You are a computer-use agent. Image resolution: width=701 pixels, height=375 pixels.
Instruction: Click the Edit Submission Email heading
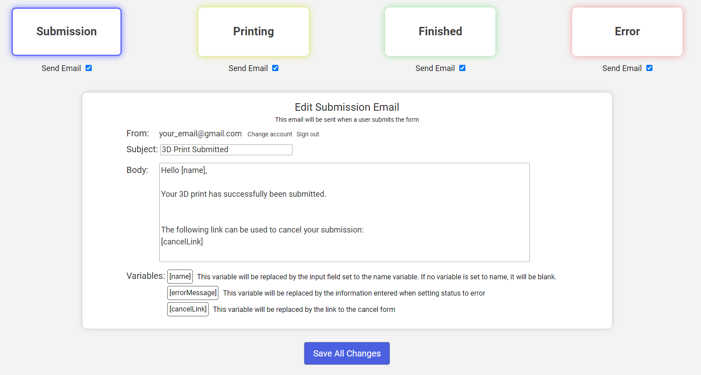point(347,107)
